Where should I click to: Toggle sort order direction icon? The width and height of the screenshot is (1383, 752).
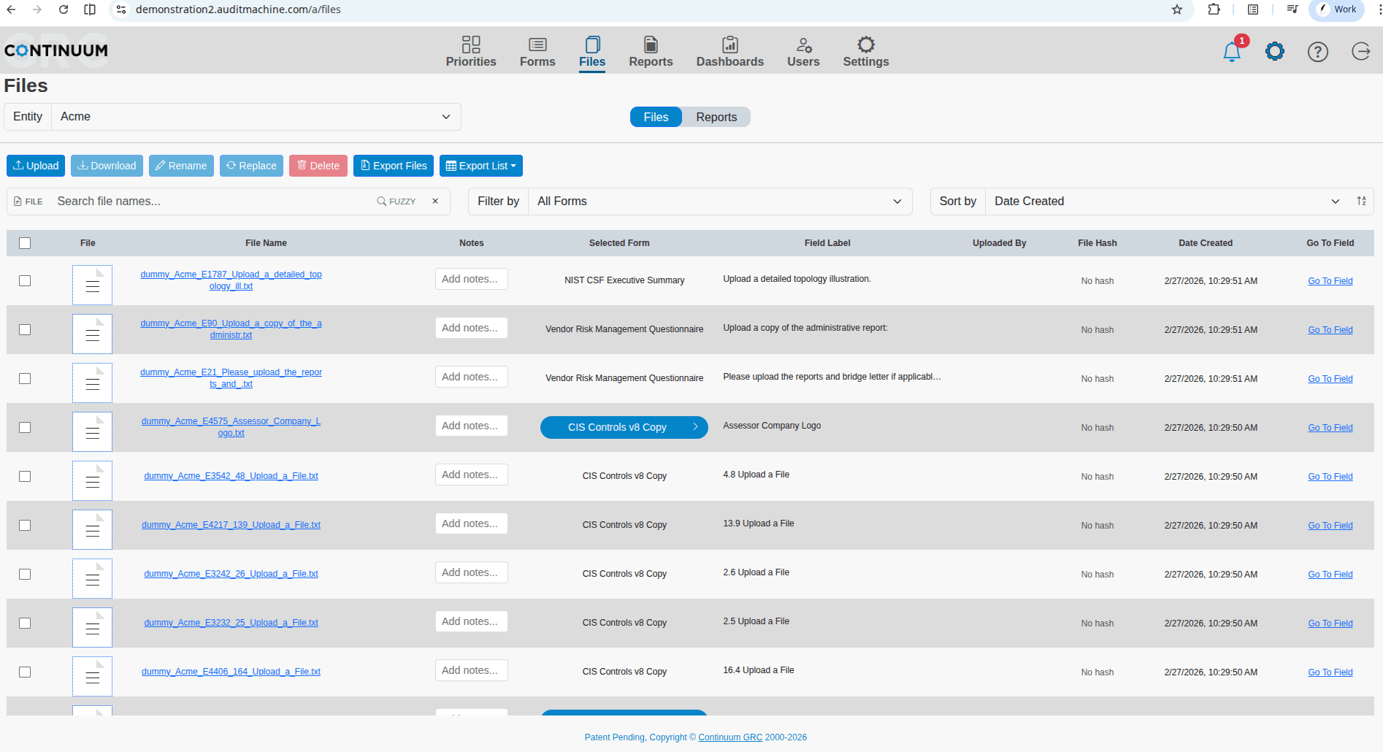pyautogui.click(x=1361, y=202)
